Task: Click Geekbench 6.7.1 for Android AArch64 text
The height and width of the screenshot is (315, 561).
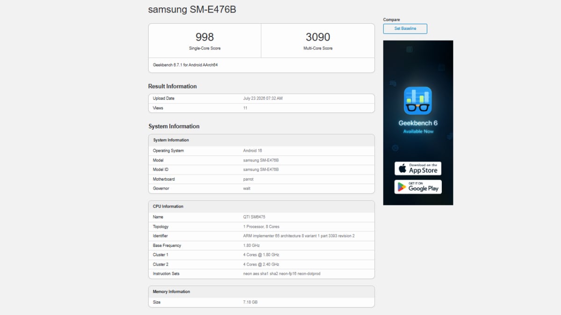Action: 185,65
